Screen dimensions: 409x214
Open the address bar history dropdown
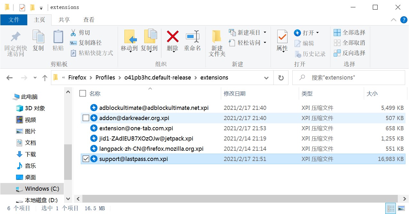266,78
